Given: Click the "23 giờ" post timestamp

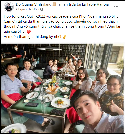Looking at the screenshot, I should pos(20,9).
